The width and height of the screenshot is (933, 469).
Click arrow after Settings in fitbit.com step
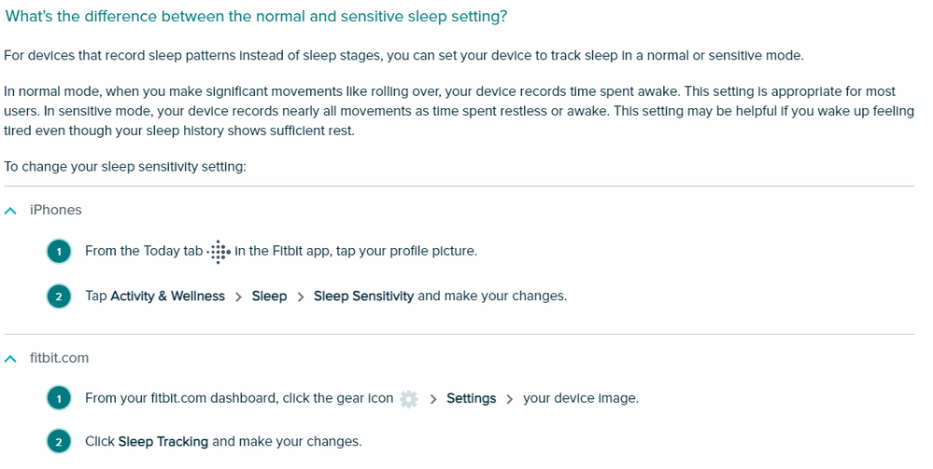click(510, 399)
